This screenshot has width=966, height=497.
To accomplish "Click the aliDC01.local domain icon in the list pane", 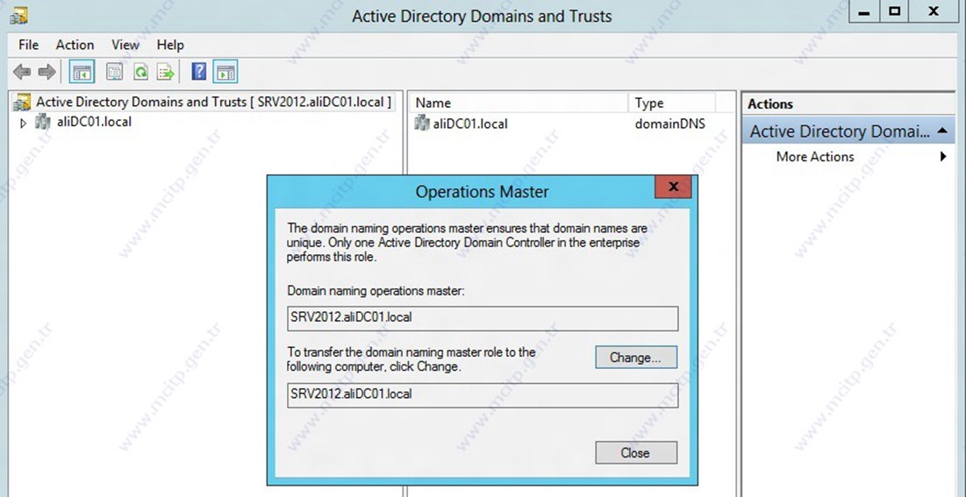I will [422, 124].
